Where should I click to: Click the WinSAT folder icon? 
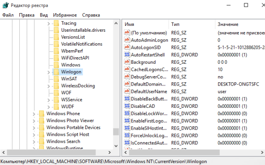click(x=56, y=79)
